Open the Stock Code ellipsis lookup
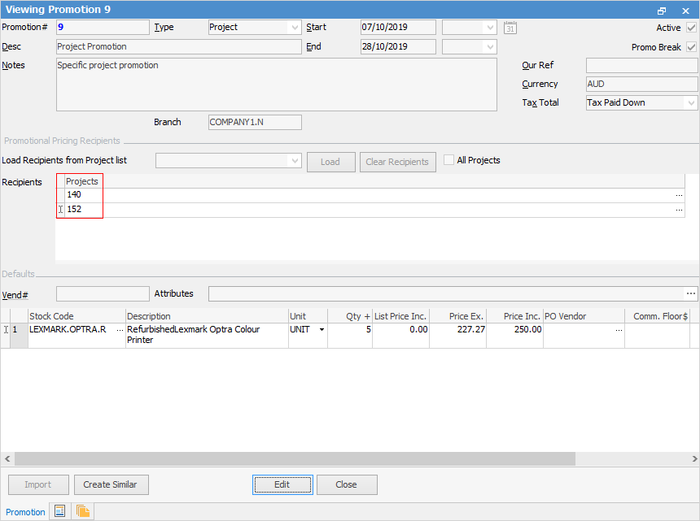This screenshot has height=521, width=700. tap(120, 330)
